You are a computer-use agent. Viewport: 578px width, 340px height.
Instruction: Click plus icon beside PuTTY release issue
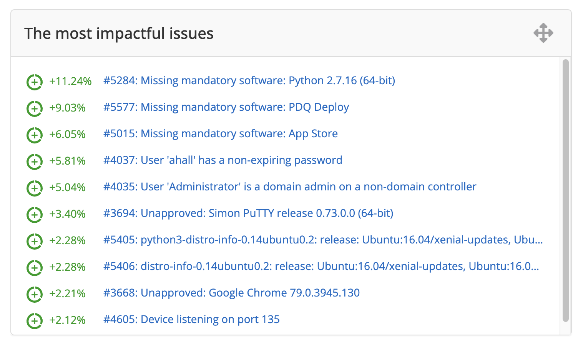coord(34,215)
